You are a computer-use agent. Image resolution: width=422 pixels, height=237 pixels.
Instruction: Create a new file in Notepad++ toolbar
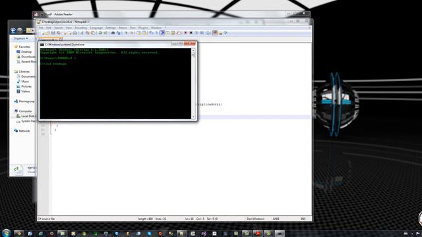coord(43,33)
